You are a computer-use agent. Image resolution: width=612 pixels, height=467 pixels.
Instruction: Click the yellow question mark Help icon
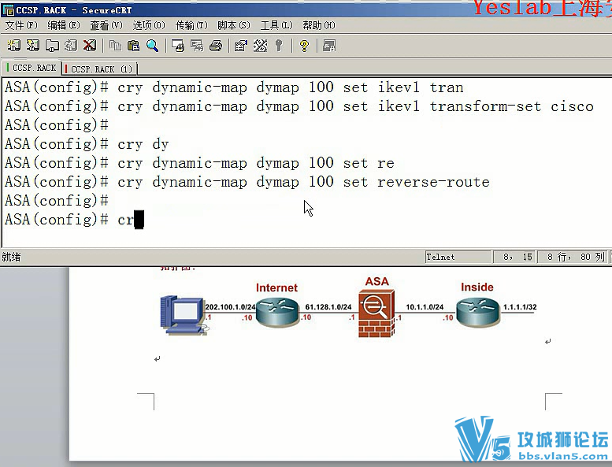(x=303, y=46)
